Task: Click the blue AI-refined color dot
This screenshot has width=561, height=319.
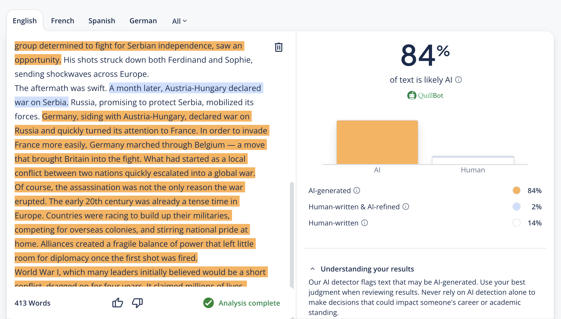Action: (x=516, y=207)
